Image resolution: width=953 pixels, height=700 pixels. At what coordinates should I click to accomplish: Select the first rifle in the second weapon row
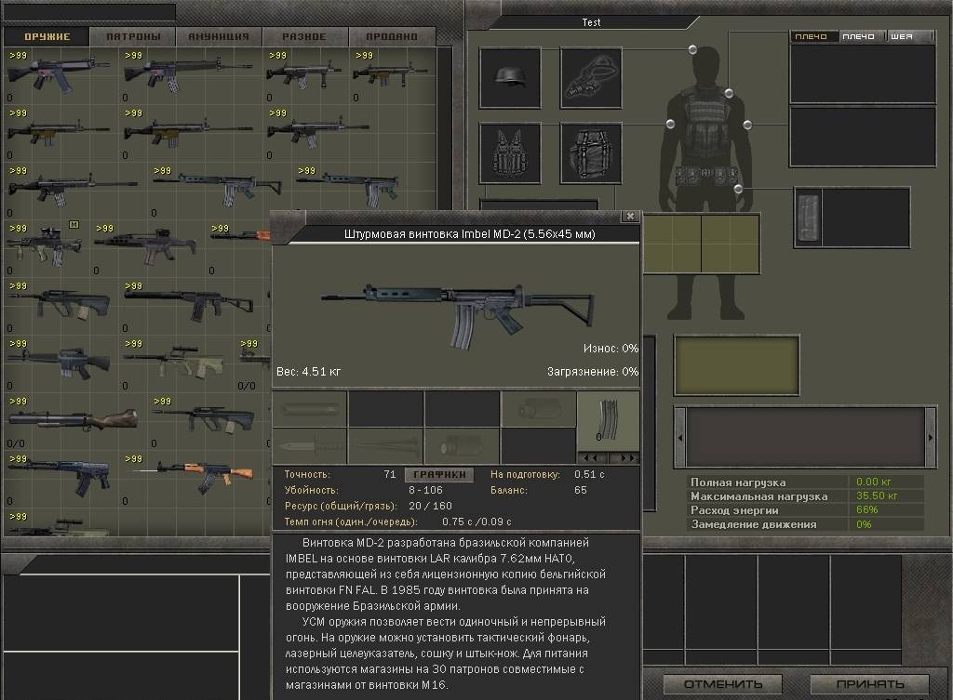click(58, 132)
